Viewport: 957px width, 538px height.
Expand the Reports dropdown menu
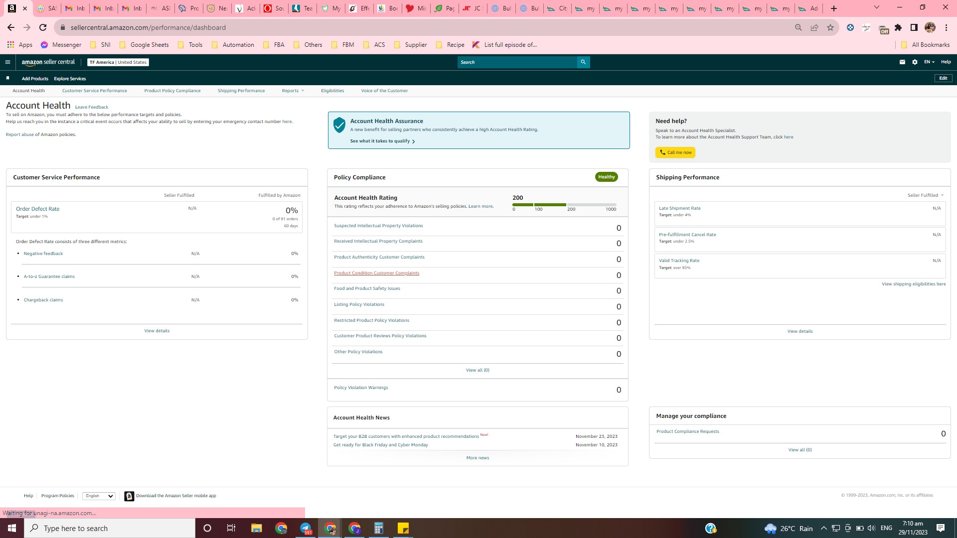pos(293,91)
